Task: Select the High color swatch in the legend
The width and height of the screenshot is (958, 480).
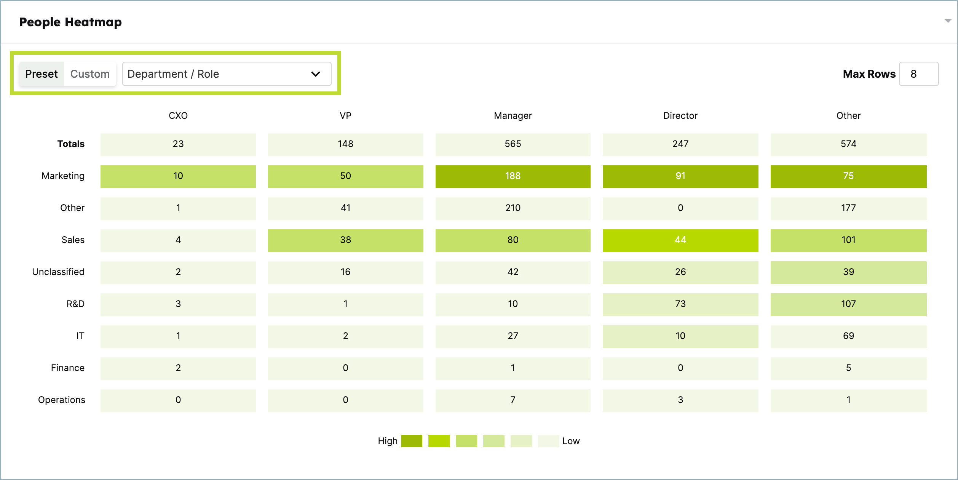Action: (411, 441)
